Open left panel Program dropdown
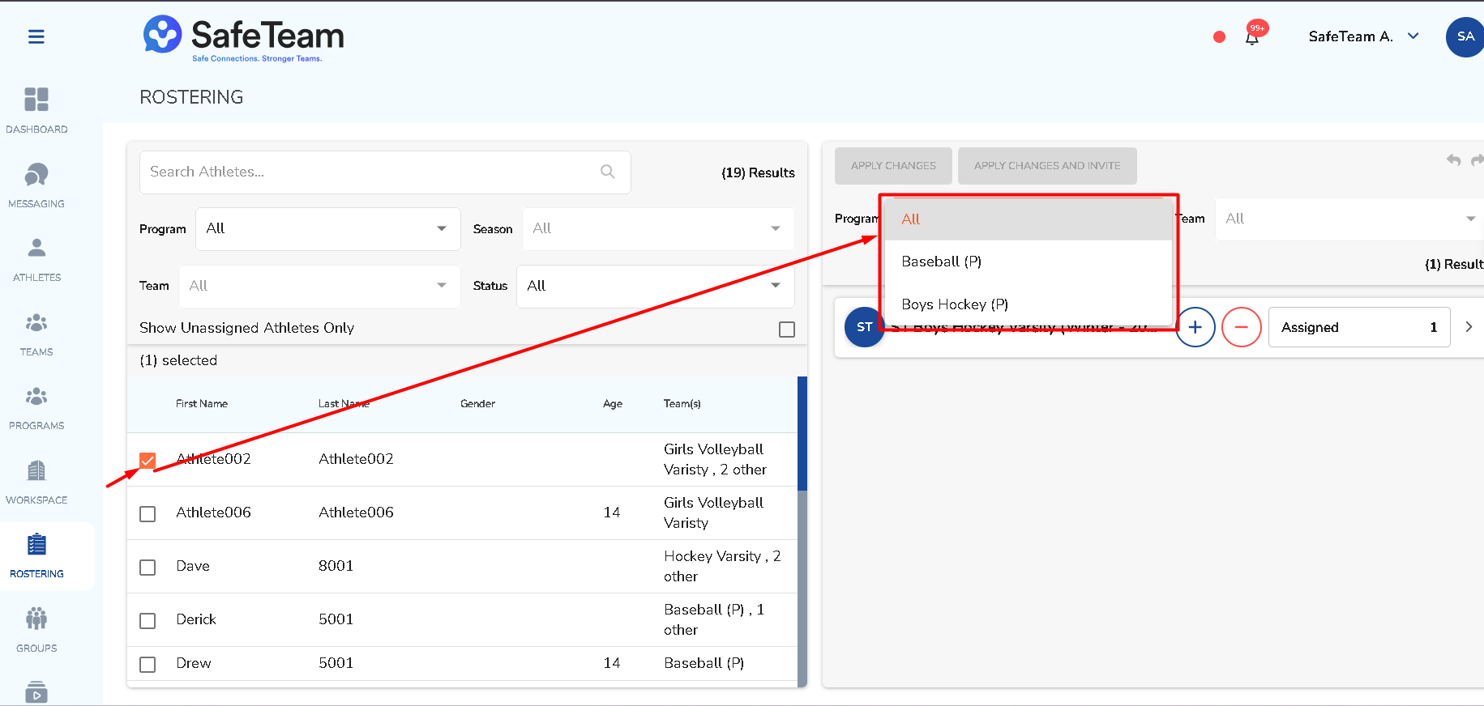 [328, 229]
